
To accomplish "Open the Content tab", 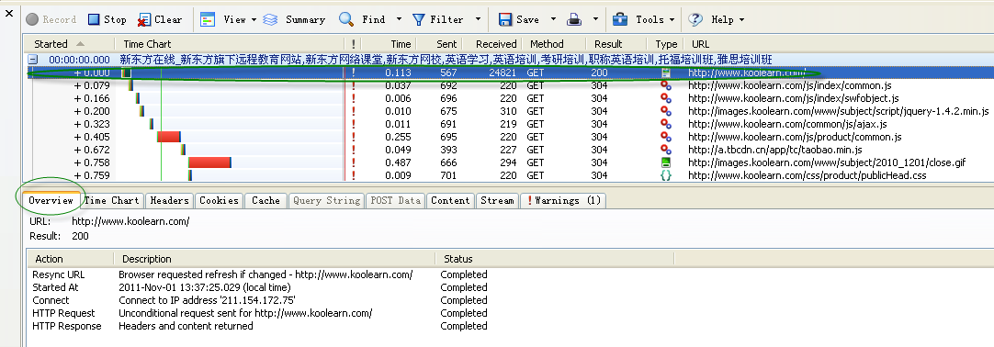I will coord(450,201).
